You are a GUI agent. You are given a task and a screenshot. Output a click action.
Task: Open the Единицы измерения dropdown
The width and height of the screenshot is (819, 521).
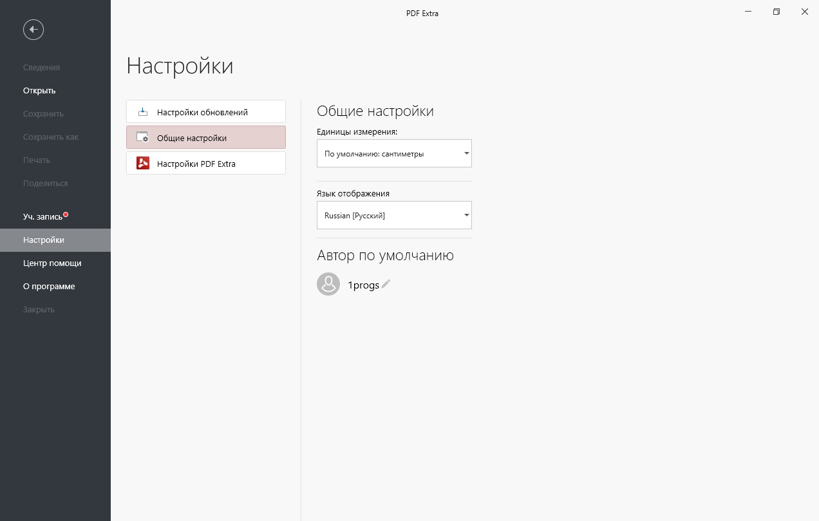pos(394,153)
